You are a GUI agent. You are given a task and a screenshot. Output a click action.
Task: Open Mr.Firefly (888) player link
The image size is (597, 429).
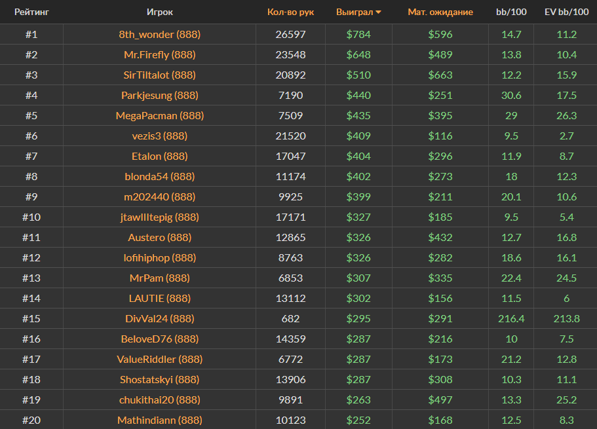click(160, 55)
